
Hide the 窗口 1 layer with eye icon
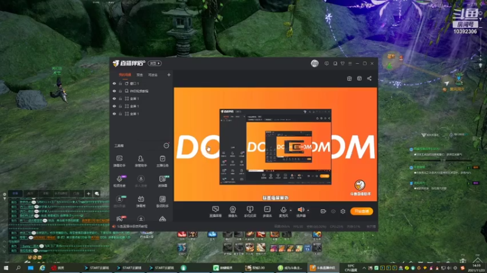pyautogui.click(x=114, y=84)
